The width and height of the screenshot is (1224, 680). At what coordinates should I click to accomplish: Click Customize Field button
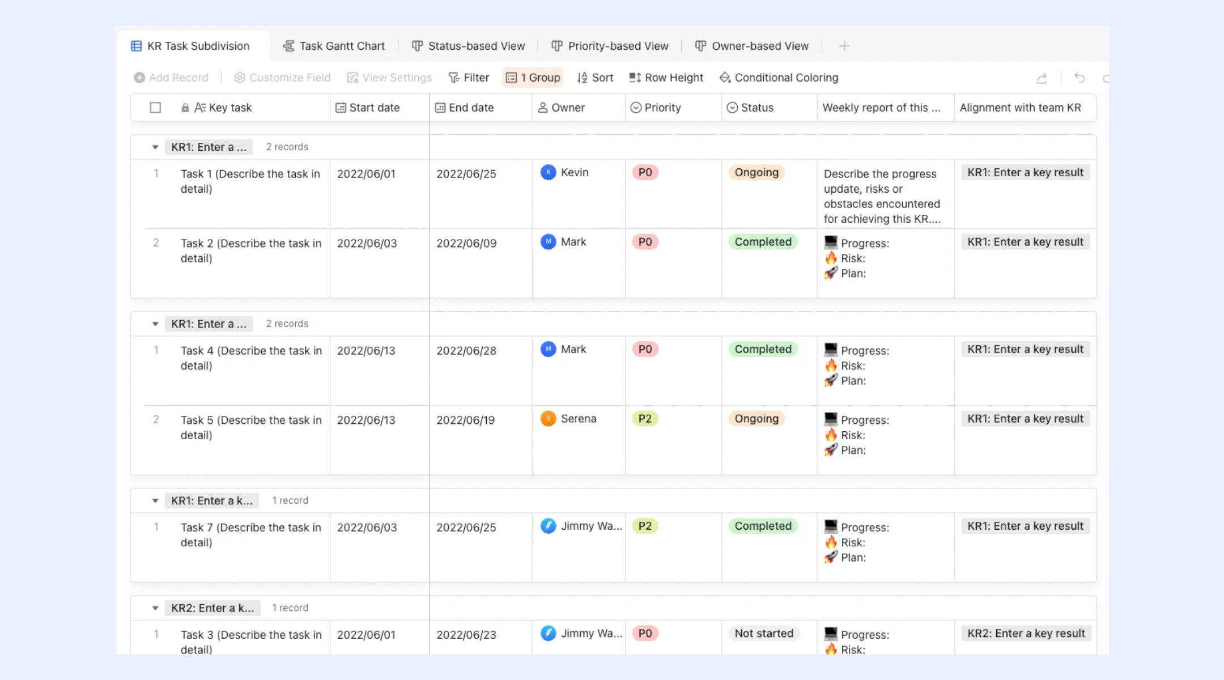[282, 78]
